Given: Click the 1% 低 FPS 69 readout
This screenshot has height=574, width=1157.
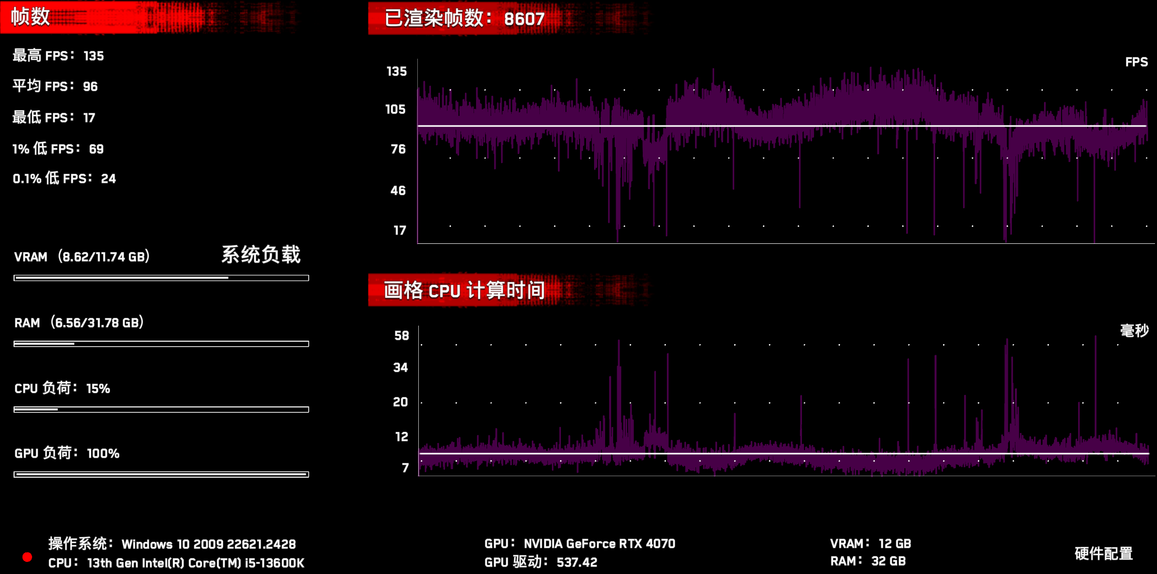Looking at the screenshot, I should (x=58, y=149).
